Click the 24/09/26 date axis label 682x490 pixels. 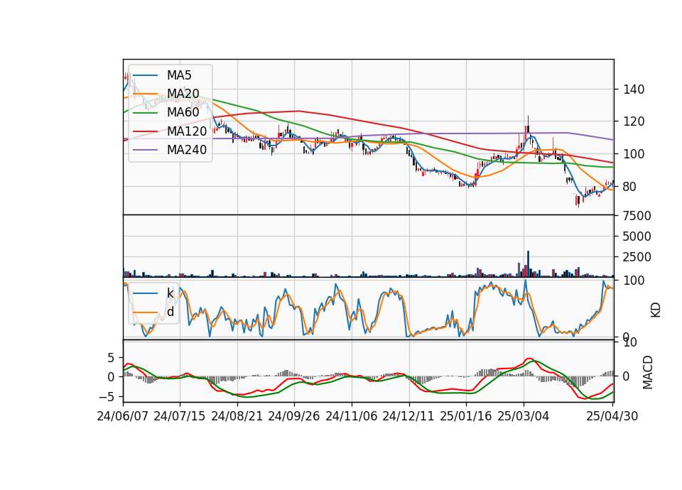coord(293,416)
